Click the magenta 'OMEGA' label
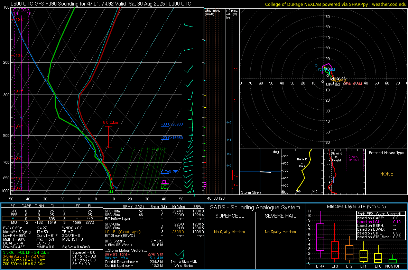408x270 pixels. click(x=21, y=10)
